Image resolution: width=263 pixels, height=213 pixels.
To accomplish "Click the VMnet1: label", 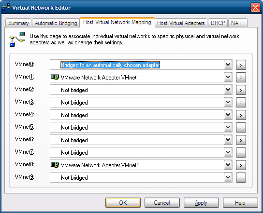I will pyautogui.click(x=25, y=77).
